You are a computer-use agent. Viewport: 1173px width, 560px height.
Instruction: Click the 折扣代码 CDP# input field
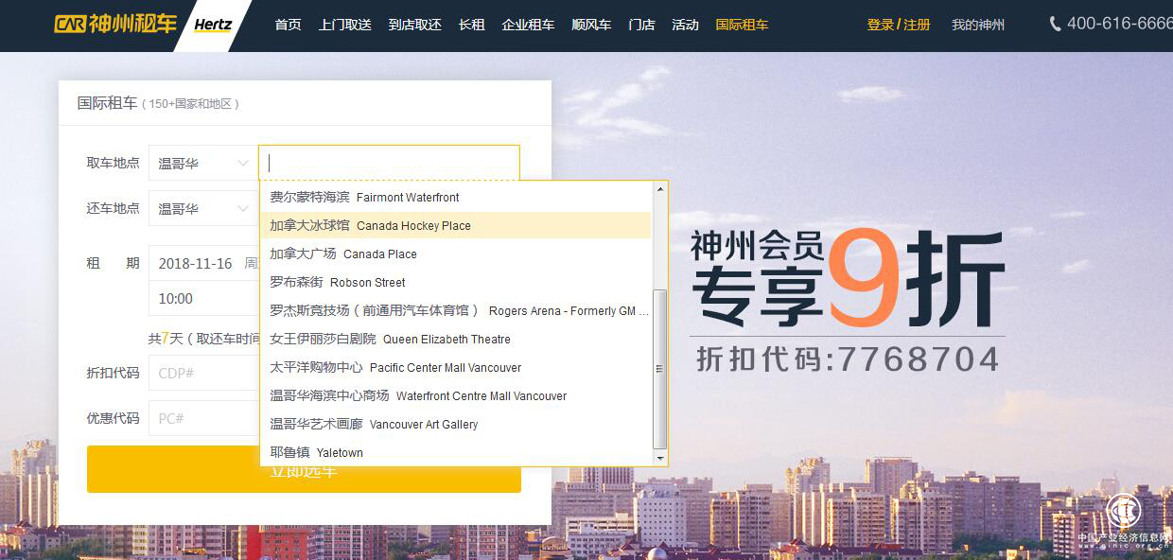point(202,373)
